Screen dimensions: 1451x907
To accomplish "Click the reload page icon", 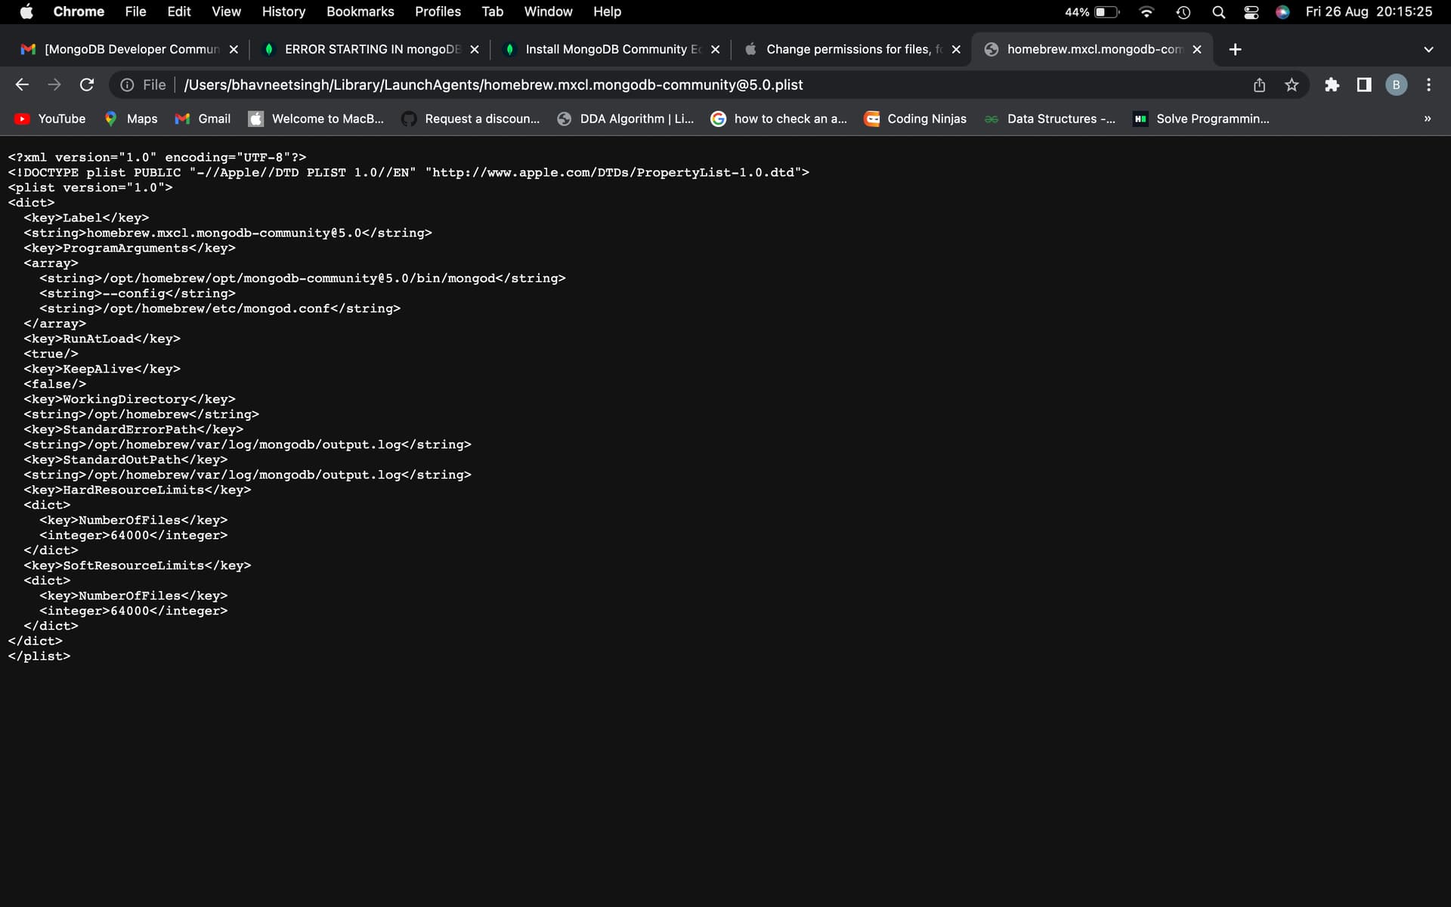I will 87,85.
